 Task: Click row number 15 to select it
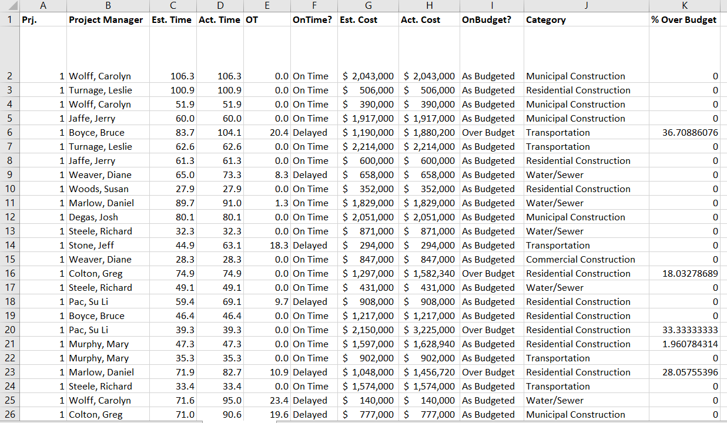[9, 259]
